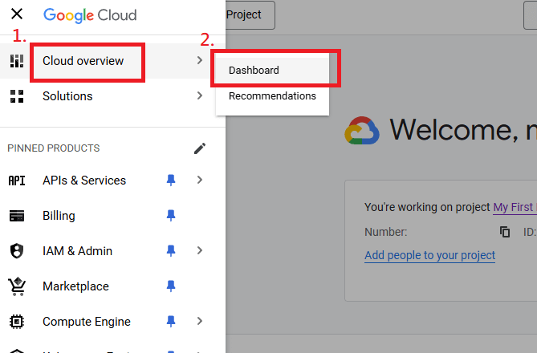
Task: Click the Solutions grid icon
Action: click(x=17, y=96)
